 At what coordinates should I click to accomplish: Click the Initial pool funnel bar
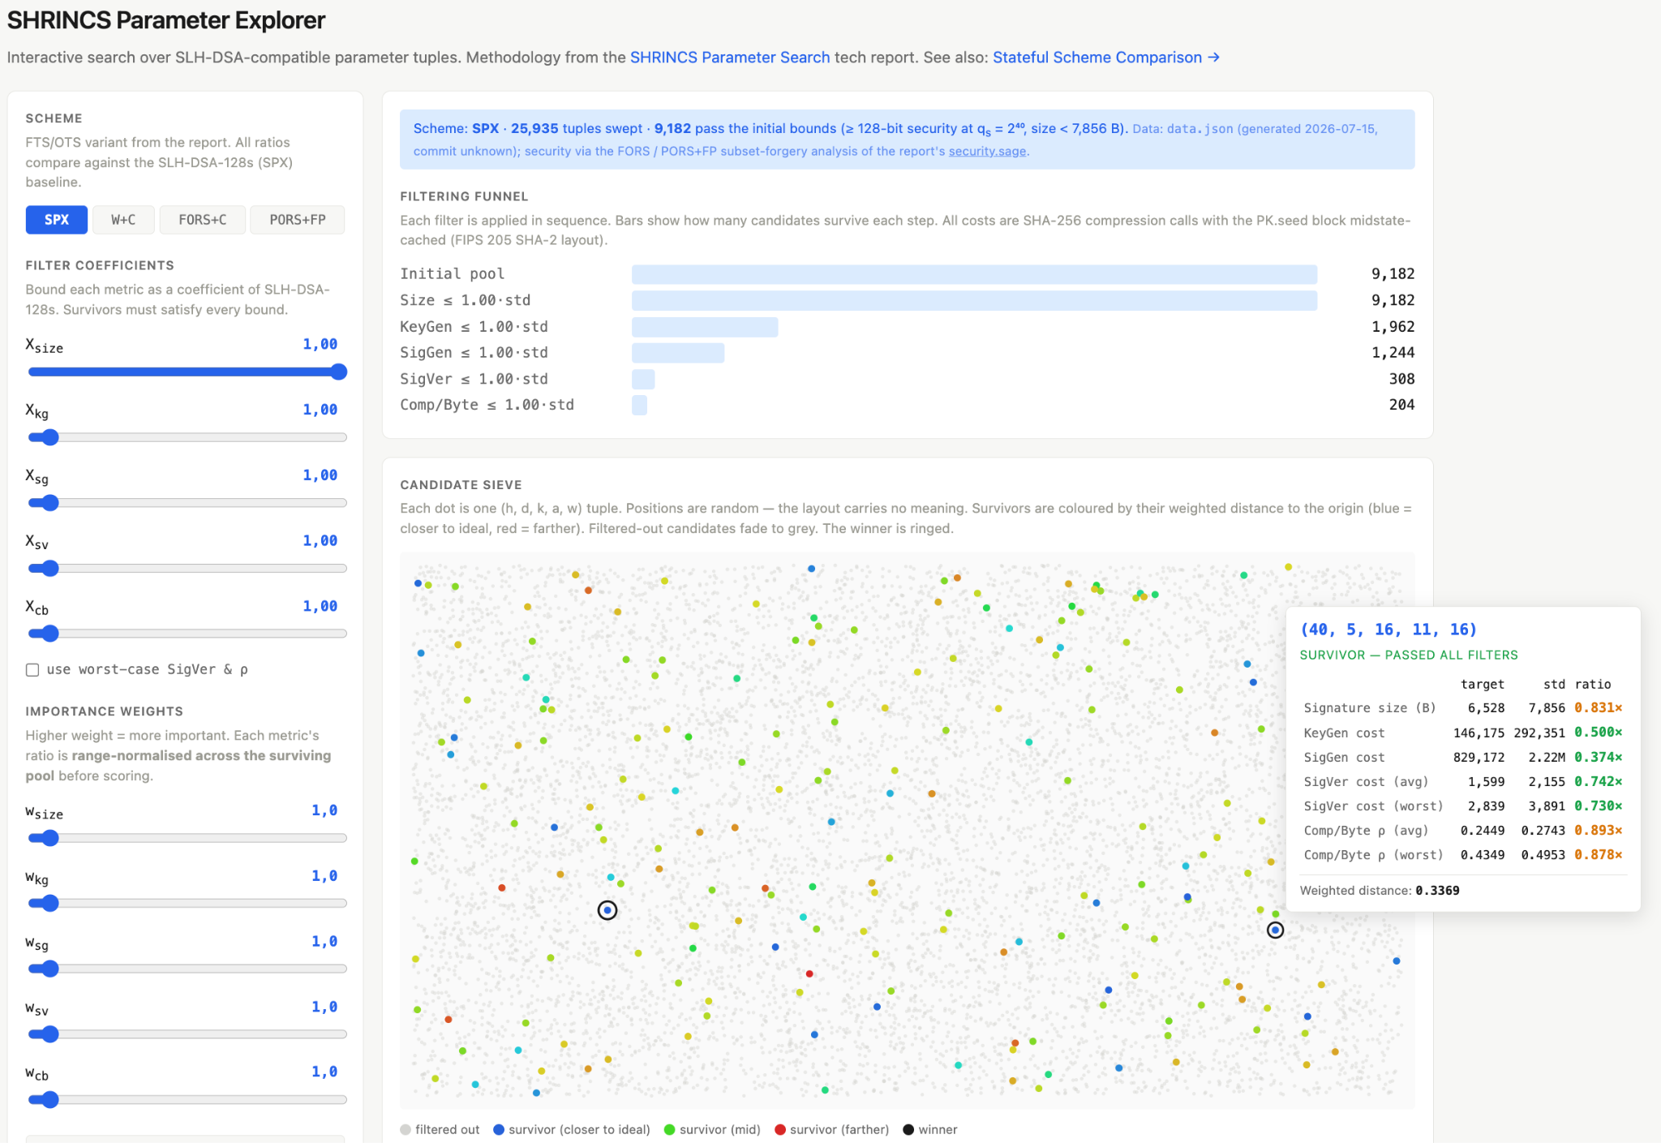974,274
